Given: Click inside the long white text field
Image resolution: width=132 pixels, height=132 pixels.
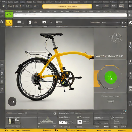Looking at the screenshot, I should point(70,15).
